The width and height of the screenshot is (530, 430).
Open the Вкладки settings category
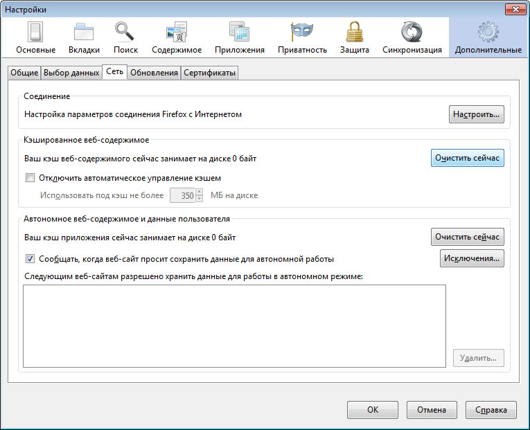[x=84, y=38]
